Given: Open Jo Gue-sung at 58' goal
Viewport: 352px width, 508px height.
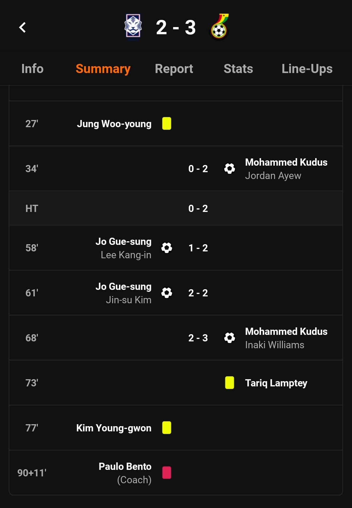Looking at the screenshot, I should (124, 242).
